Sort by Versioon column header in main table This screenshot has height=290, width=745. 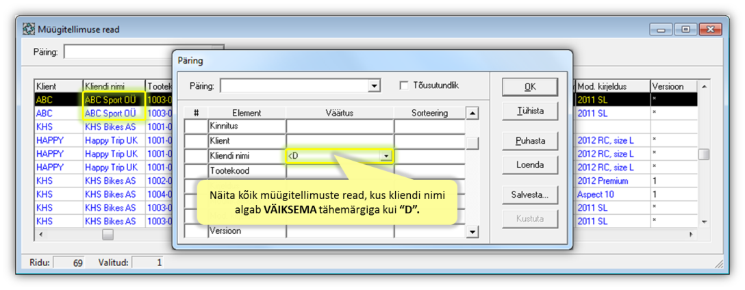[x=674, y=86]
